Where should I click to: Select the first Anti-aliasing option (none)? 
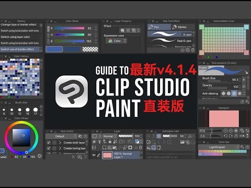[x=223, y=93]
